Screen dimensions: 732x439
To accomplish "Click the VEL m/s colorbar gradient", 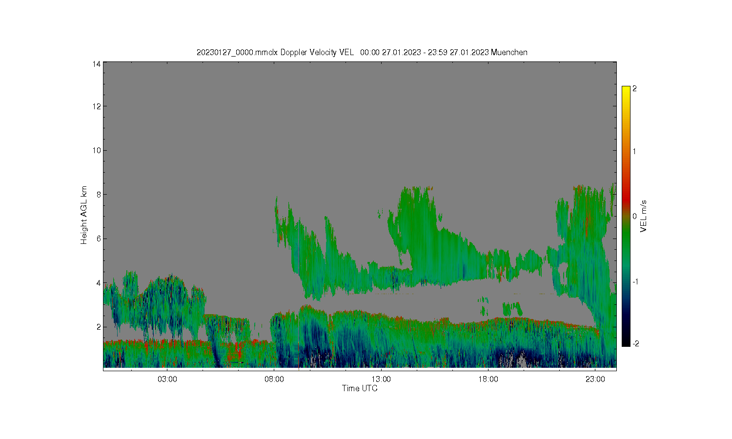I will tap(626, 216).
